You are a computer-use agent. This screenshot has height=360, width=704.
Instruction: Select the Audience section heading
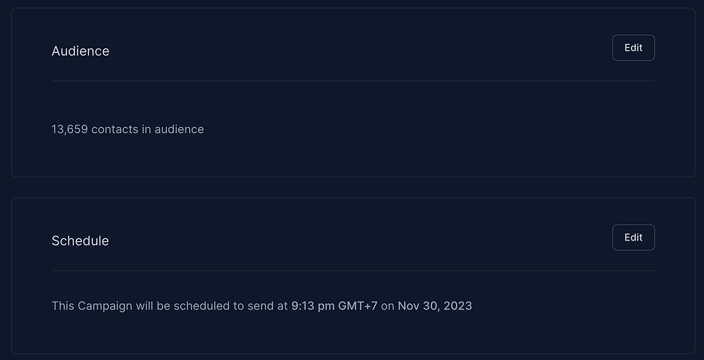80,51
